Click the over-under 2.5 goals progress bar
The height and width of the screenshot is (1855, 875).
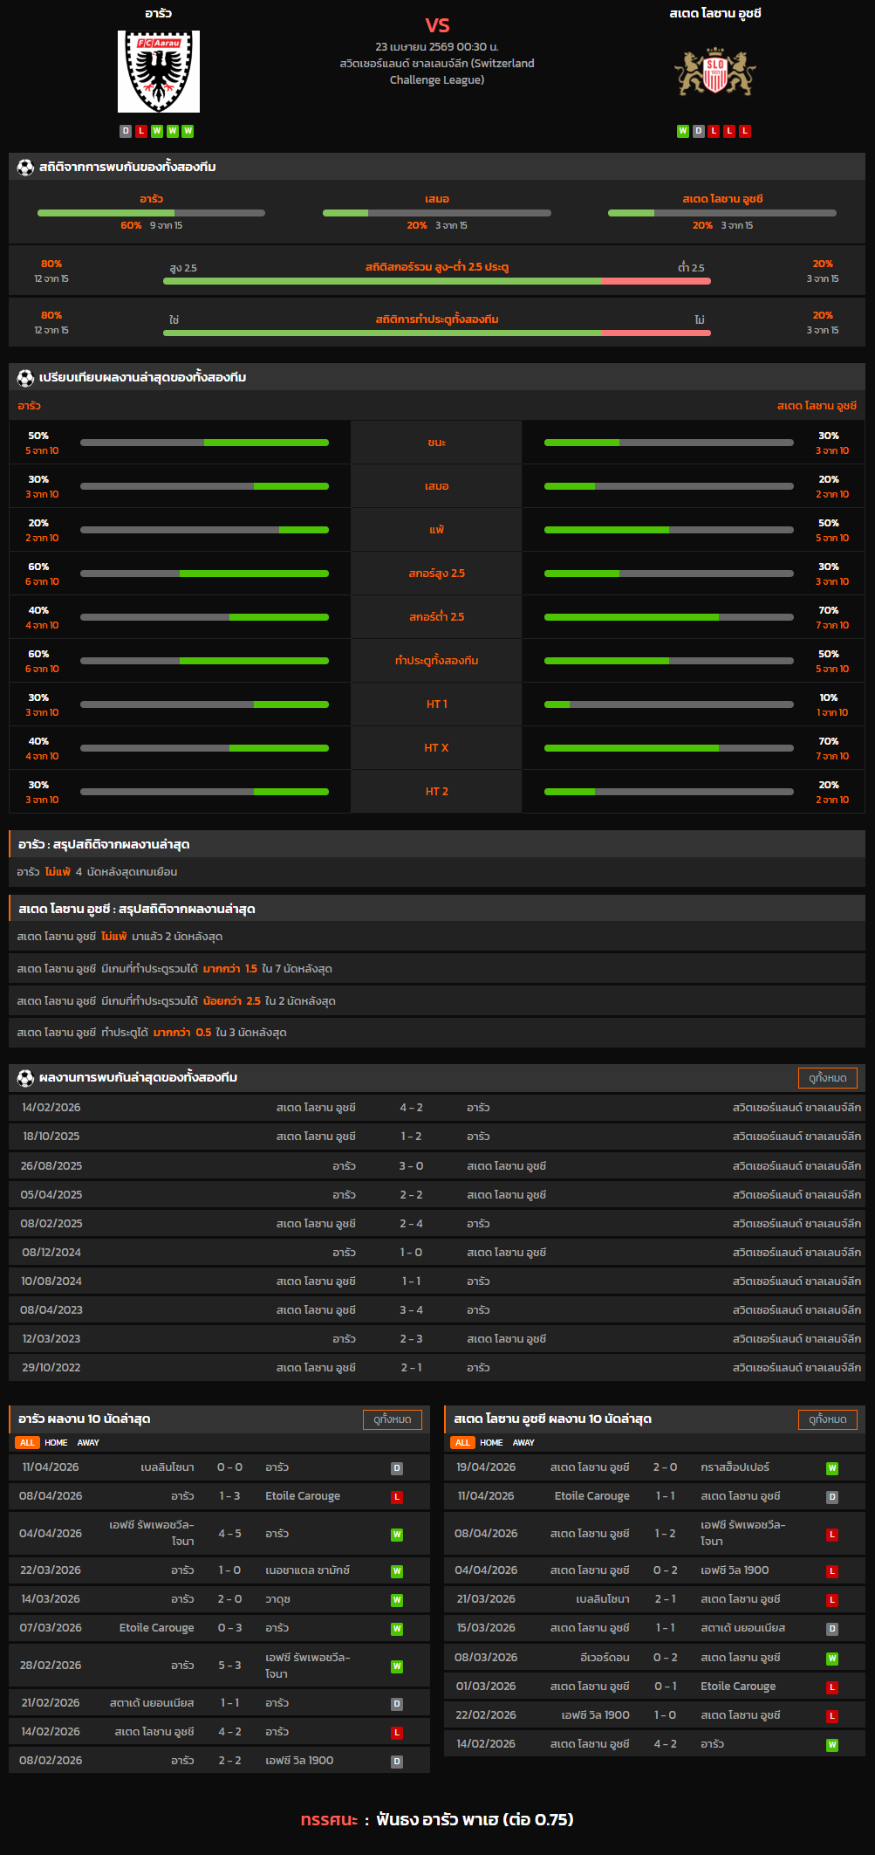pyautogui.click(x=436, y=281)
